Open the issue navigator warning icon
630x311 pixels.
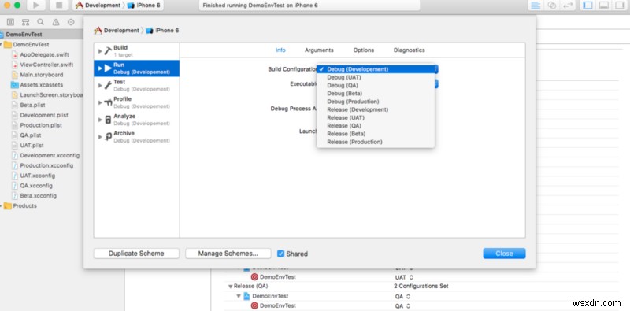56,22
